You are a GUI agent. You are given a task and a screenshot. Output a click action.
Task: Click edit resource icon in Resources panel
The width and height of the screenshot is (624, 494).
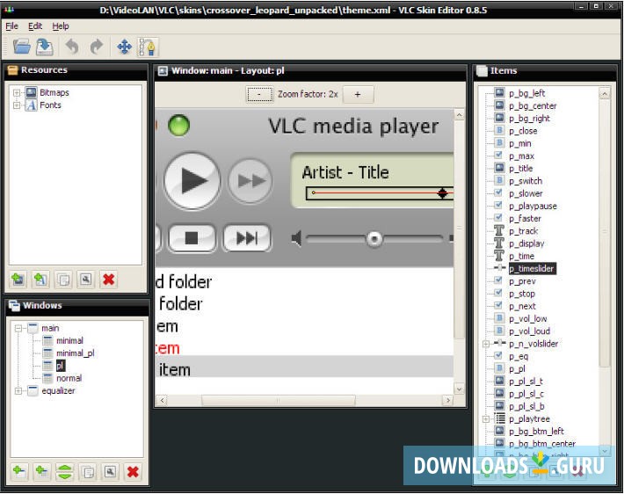coord(86,279)
